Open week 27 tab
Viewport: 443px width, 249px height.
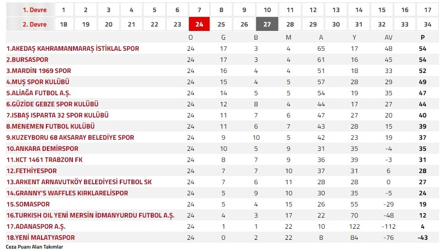click(x=267, y=24)
